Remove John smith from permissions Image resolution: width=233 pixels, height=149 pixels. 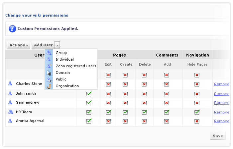coord(222,94)
